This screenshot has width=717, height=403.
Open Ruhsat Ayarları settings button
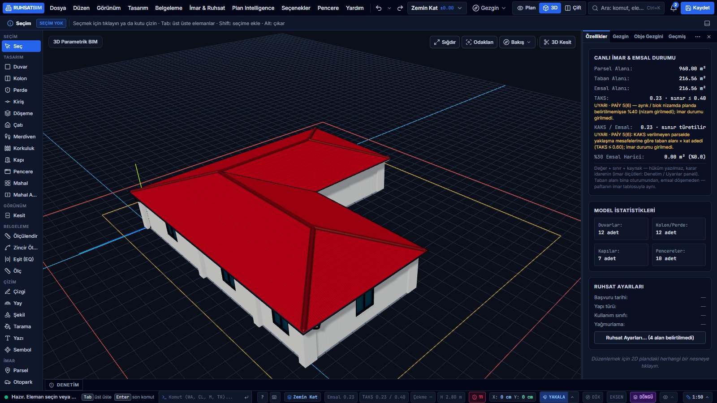tap(650, 338)
